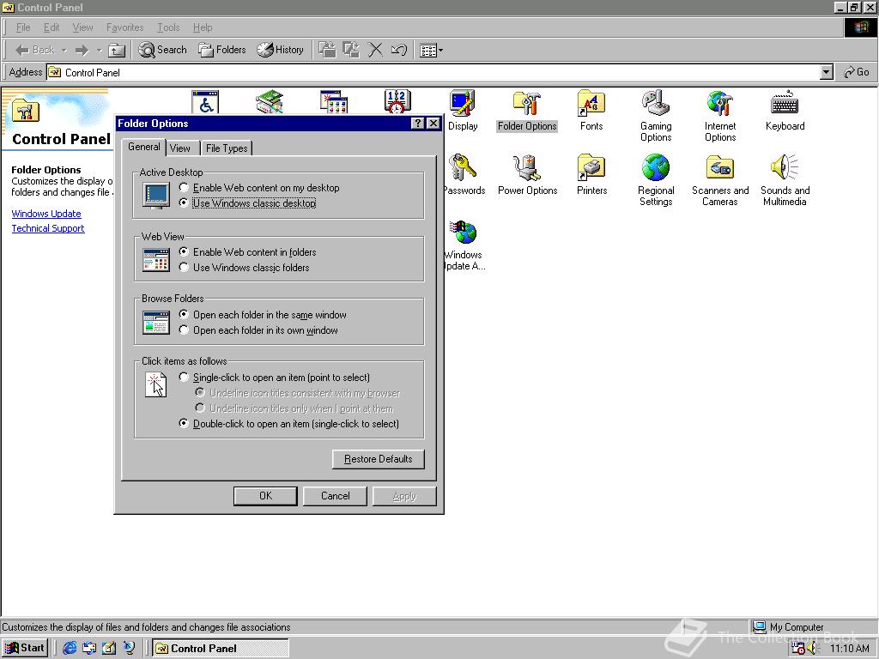The image size is (879, 659).
Task: Open the Display control panel icon
Action: pos(463,111)
